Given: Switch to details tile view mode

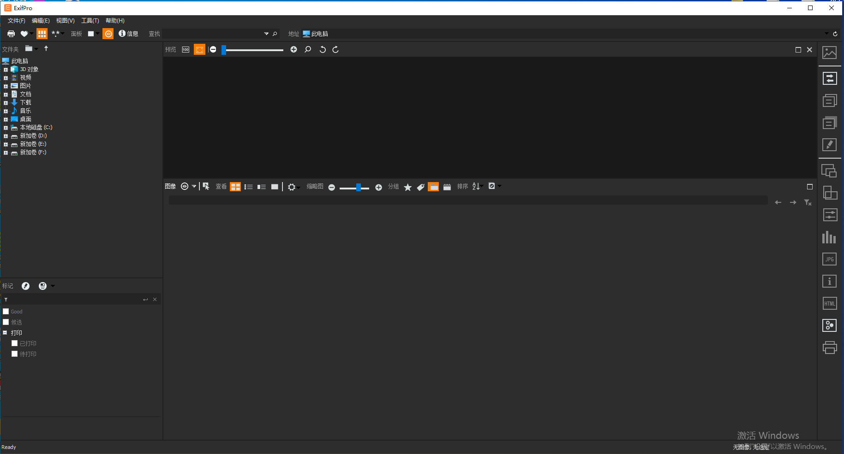Looking at the screenshot, I should (262, 187).
